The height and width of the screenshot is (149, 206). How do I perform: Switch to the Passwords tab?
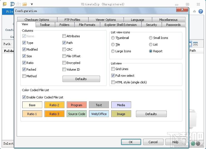173,25
